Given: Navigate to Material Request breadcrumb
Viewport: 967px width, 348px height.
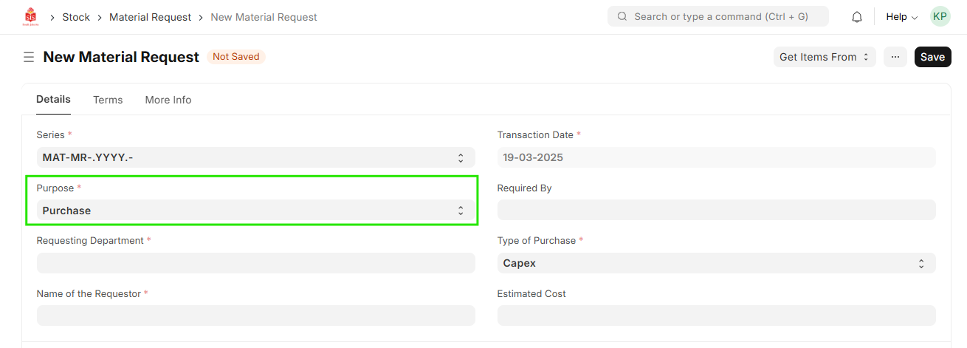Looking at the screenshot, I should pyautogui.click(x=150, y=17).
